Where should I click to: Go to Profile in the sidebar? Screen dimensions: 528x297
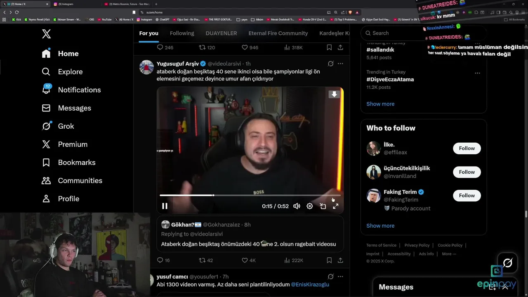tap(60, 199)
